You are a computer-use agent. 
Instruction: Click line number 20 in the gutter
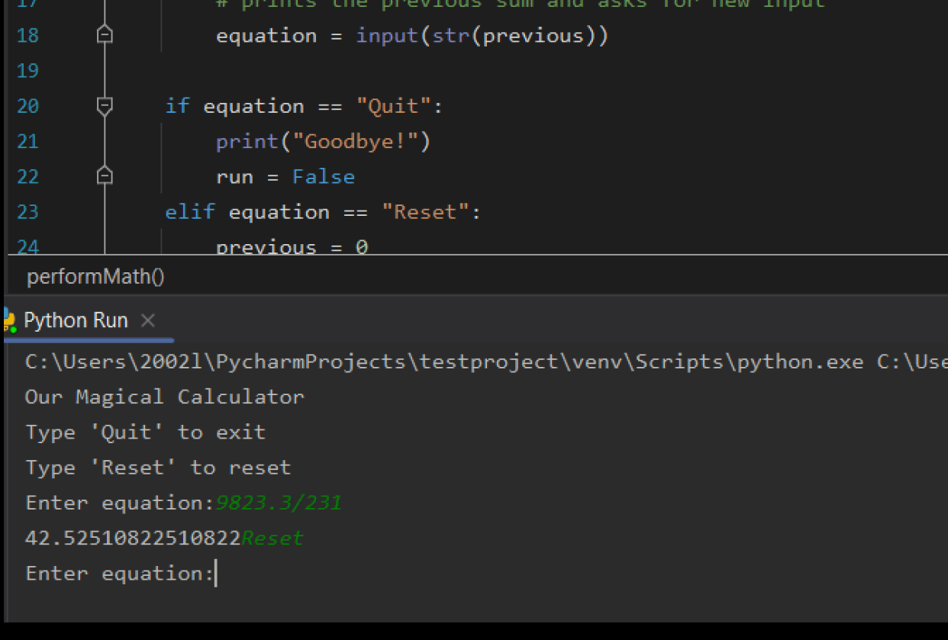(x=27, y=106)
